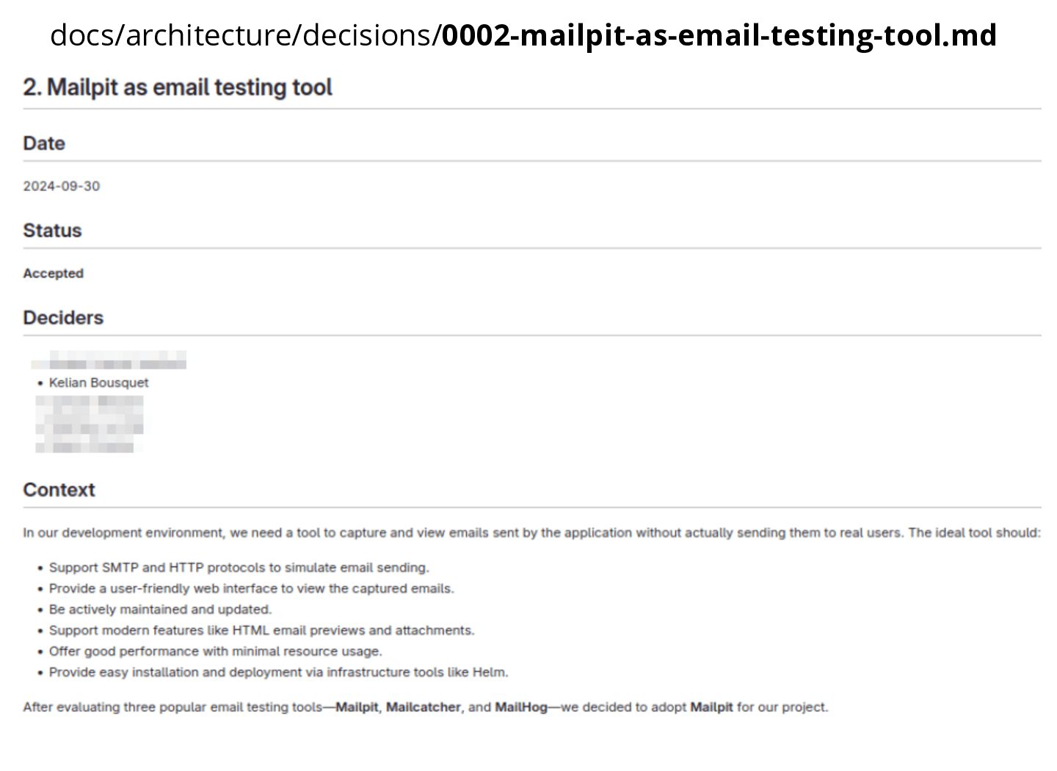Image resolution: width=1057 pixels, height=771 pixels.
Task: Click the first blurred decider name
Action: (x=110, y=361)
